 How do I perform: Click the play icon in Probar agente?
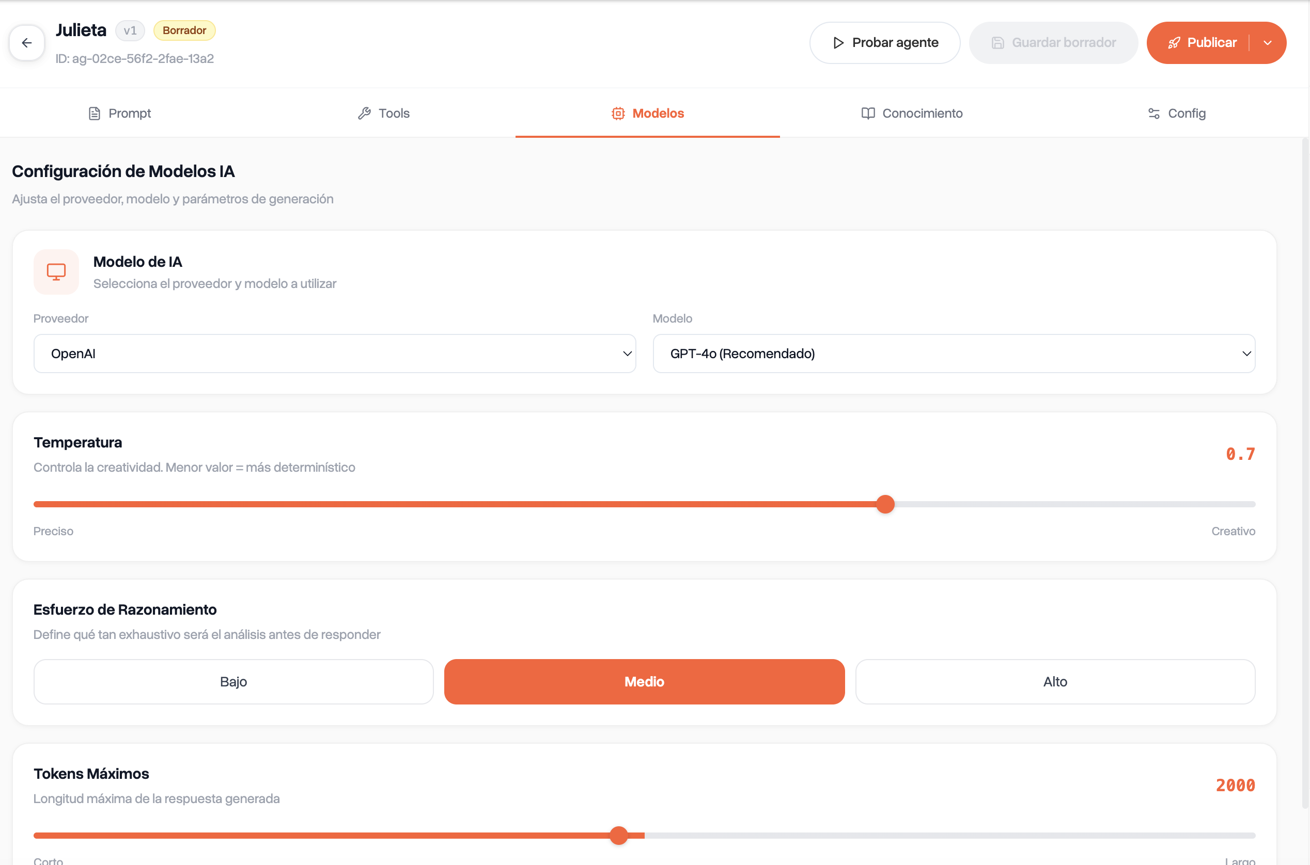pyautogui.click(x=838, y=42)
